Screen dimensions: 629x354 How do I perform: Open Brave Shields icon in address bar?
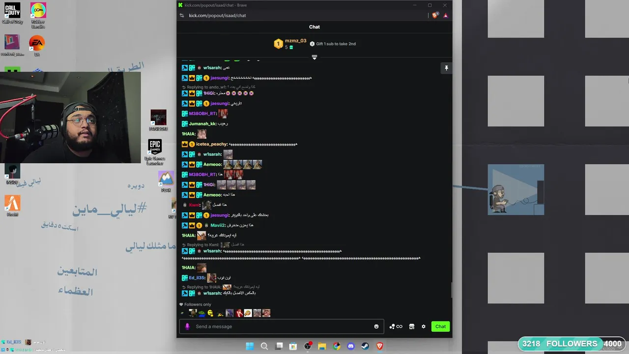click(x=435, y=15)
